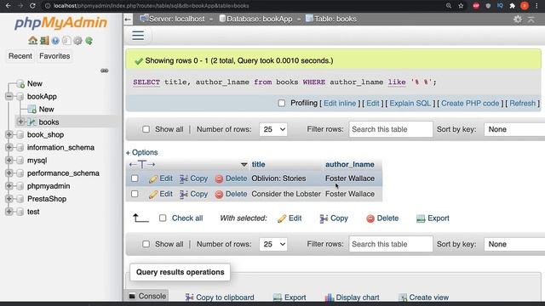Open phpMyAdmin home icon
Image resolution: width=545 pixels, height=306 pixels.
pos(32,41)
